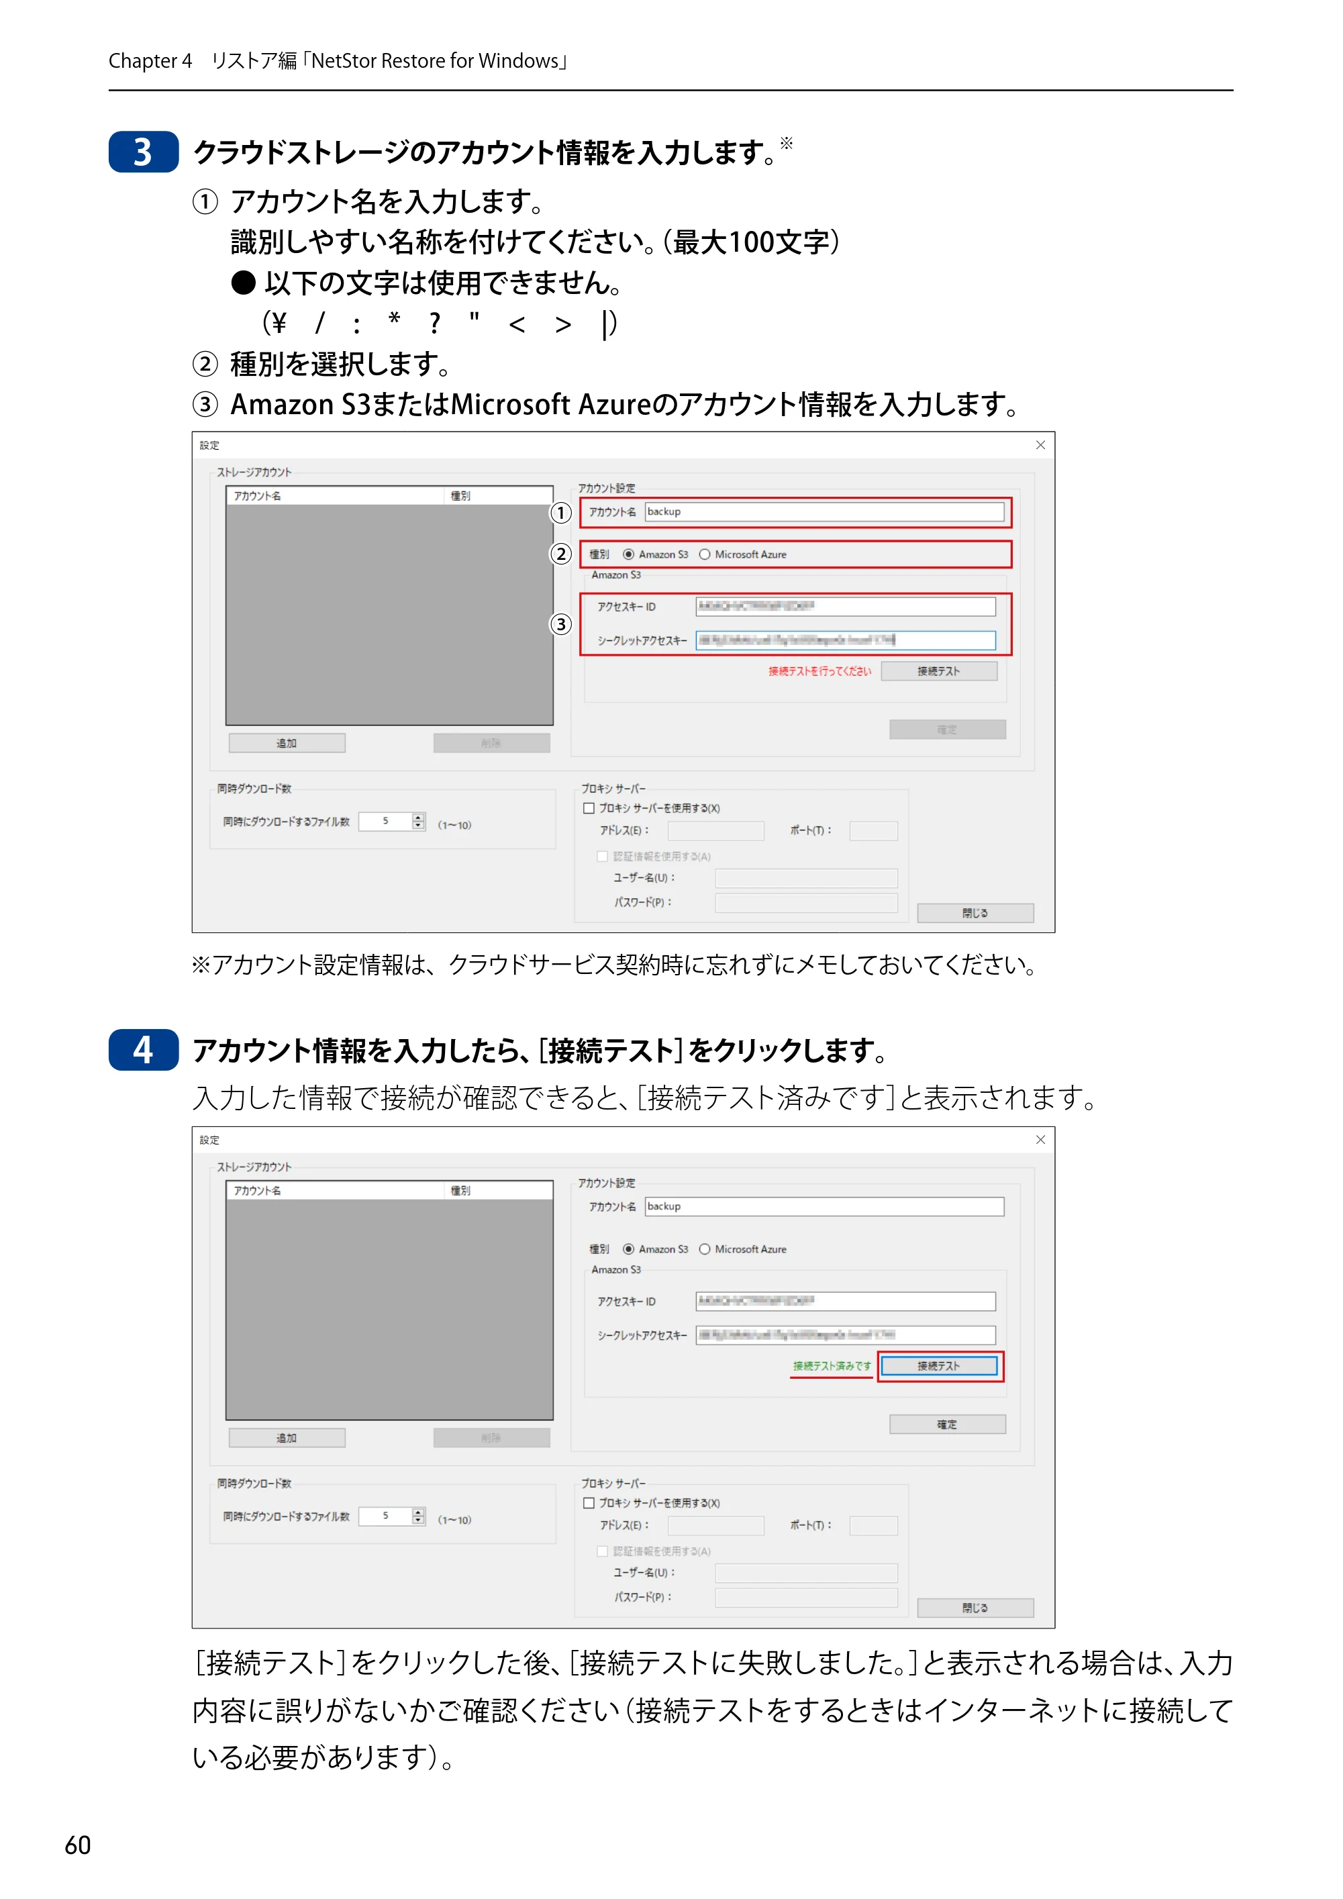Click the green 接続テスト済みです message
This screenshot has width=1343, height=1899.
click(832, 1367)
